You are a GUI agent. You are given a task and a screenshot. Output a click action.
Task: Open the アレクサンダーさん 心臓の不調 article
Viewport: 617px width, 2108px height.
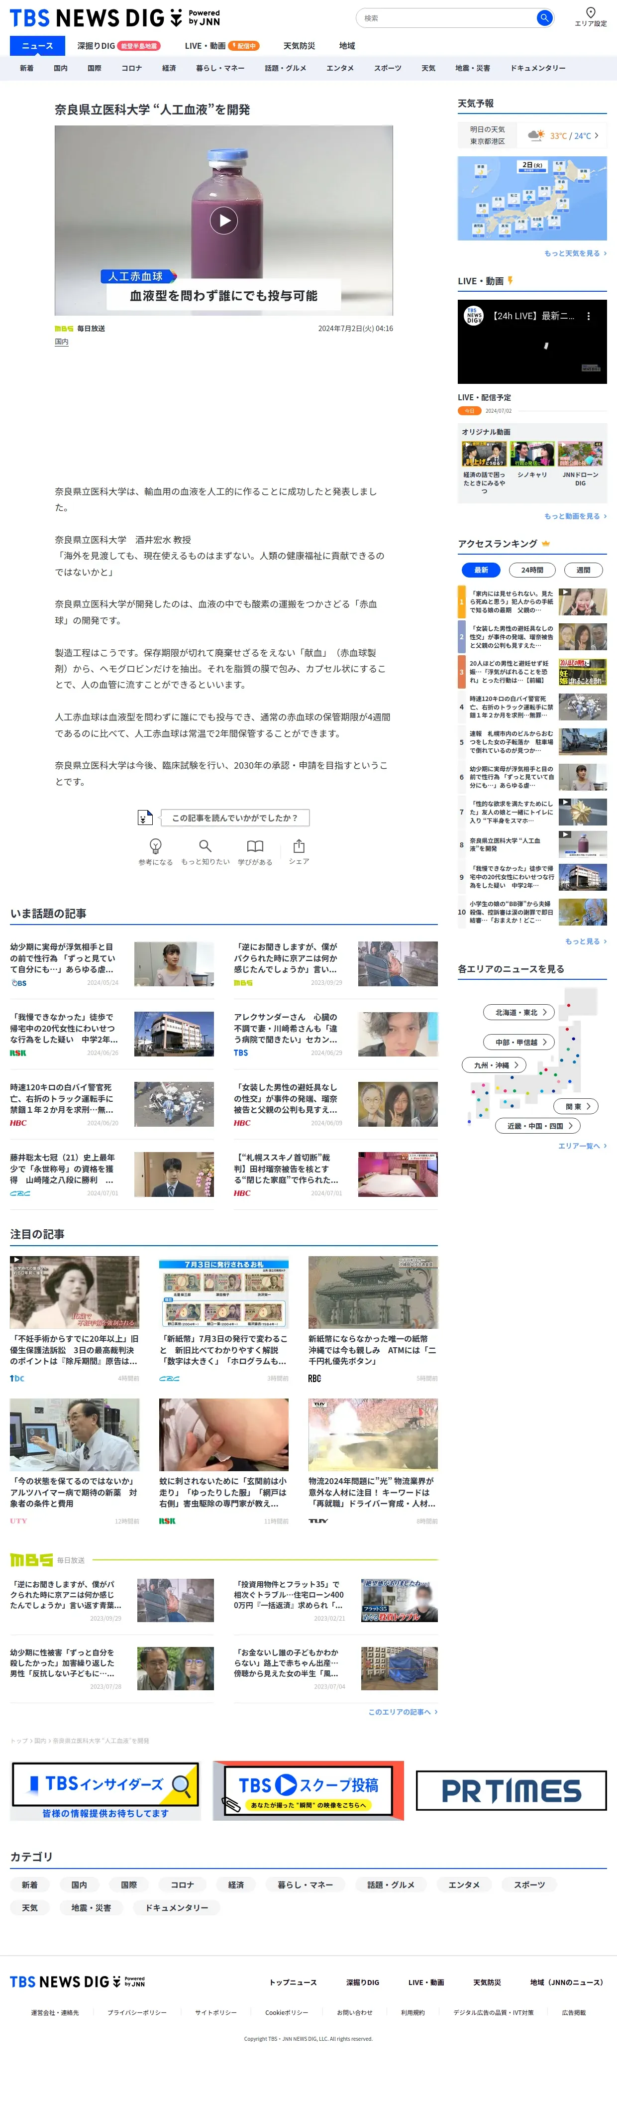335,1035
